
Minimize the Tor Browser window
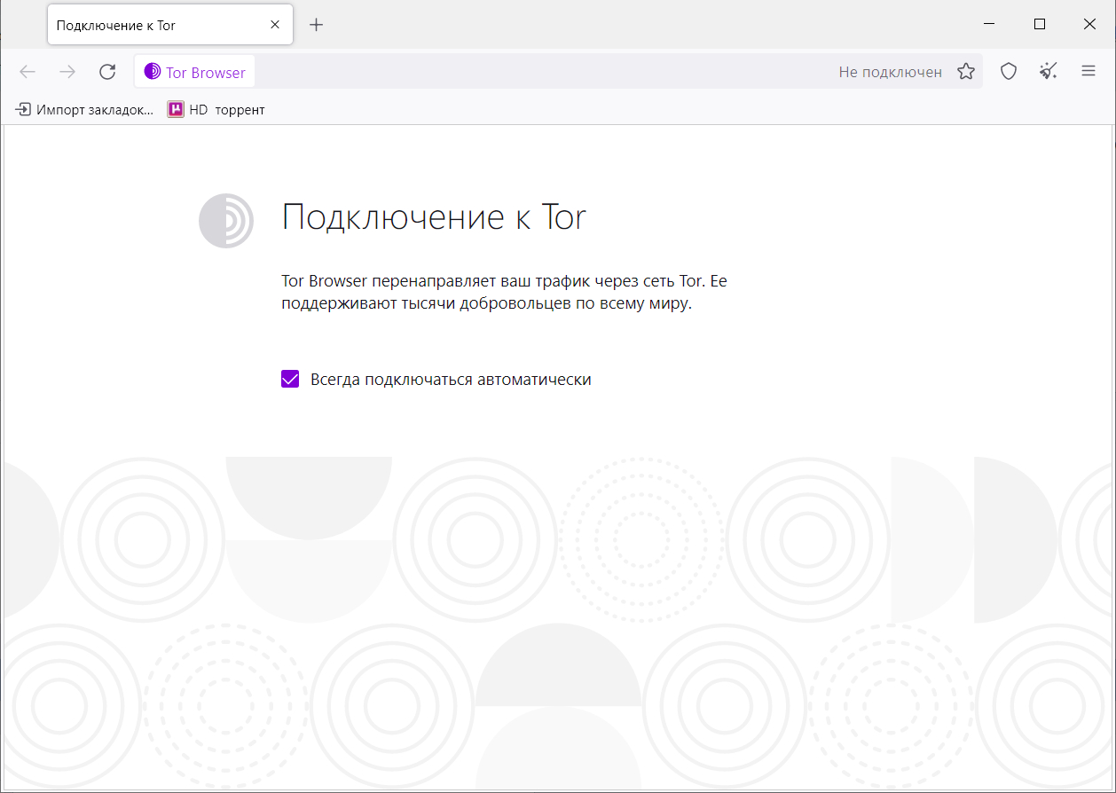coord(989,24)
